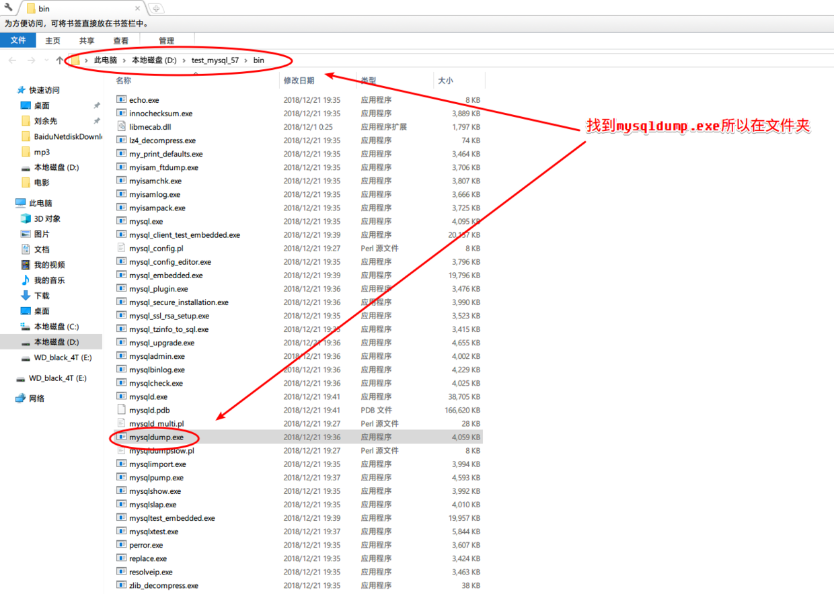Click the libmecab.dll file icon

pos(121,126)
